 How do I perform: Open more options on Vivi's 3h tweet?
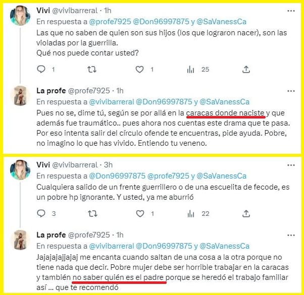pyautogui.click(x=291, y=165)
